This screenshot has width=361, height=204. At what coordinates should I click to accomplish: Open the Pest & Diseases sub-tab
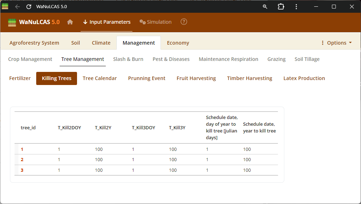pyautogui.click(x=171, y=59)
